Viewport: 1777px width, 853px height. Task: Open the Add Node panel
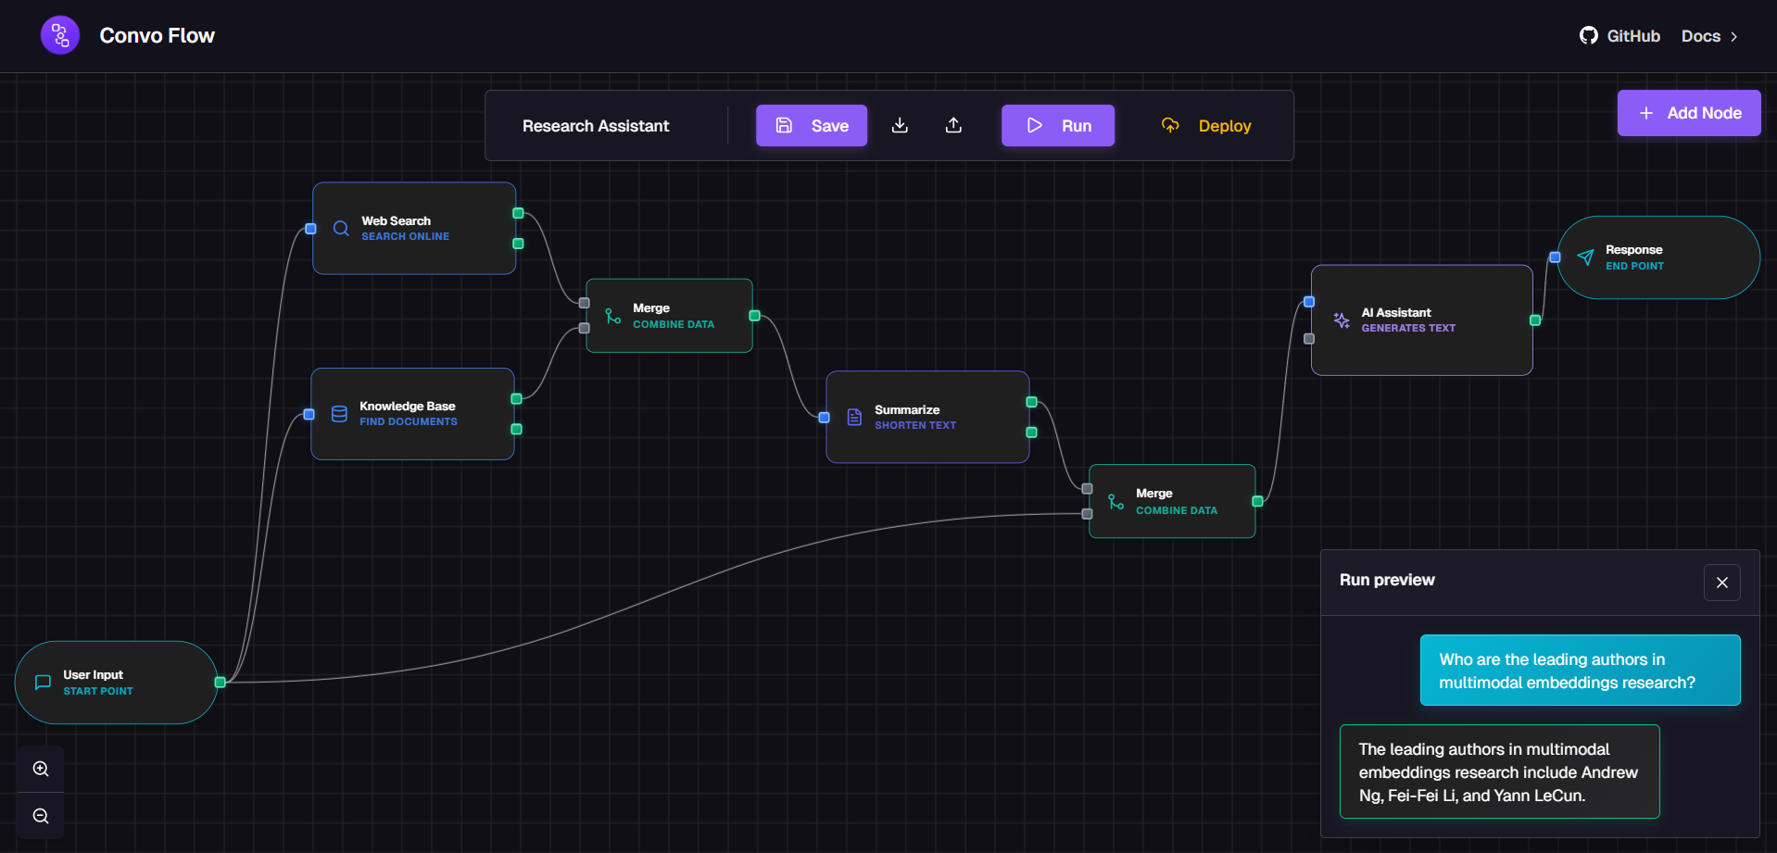(1688, 112)
